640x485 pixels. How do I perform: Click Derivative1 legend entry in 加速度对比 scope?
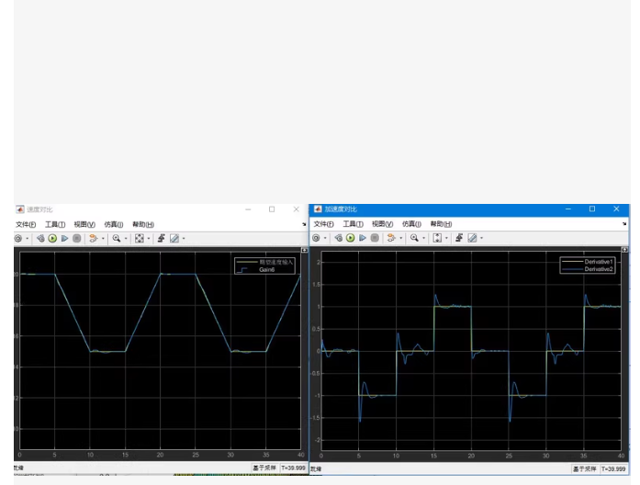599,262
